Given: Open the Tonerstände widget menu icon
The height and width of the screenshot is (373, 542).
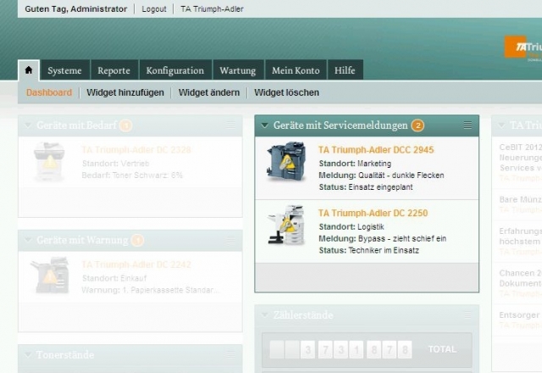Looking at the screenshot, I should tap(230, 354).
